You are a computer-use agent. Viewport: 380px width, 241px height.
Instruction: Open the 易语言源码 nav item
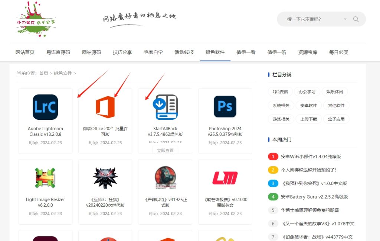point(58,52)
